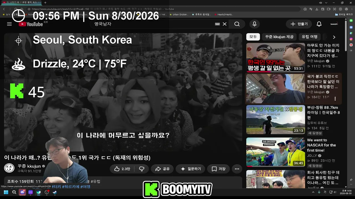Open more actions ellipsis under the video
This screenshot has width=355, height=199.
point(237,169)
